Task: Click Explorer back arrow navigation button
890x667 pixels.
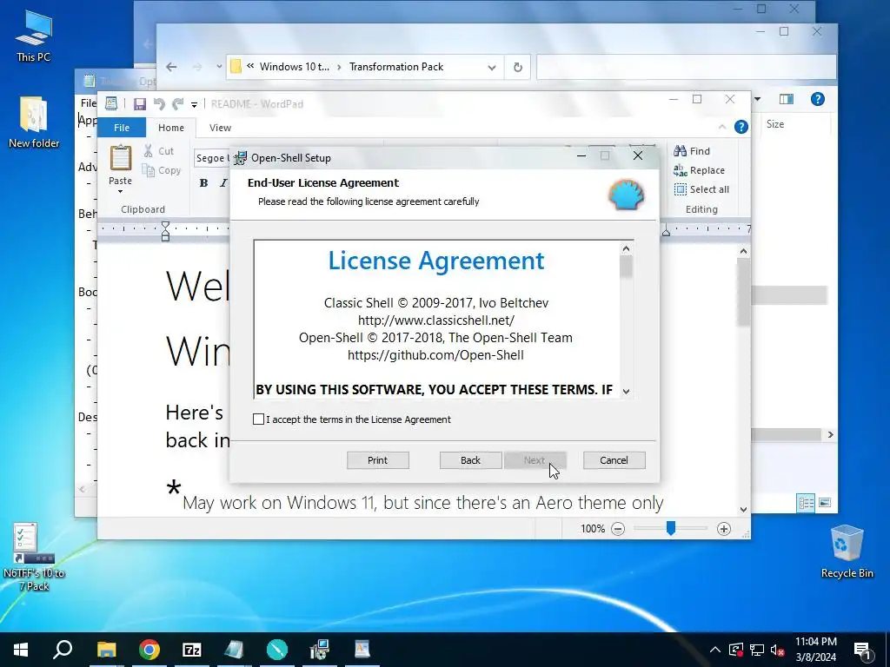Action: [171, 67]
